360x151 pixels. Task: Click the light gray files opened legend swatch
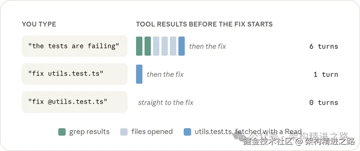pos(124,132)
